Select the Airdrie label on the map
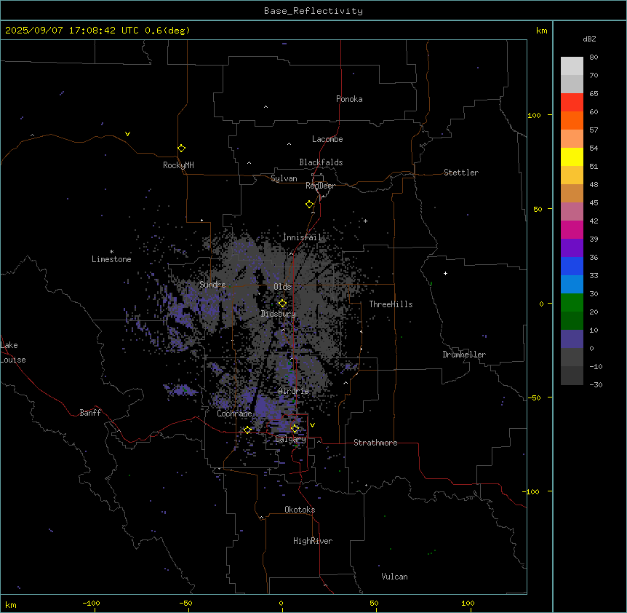The image size is (627, 613). 294,391
